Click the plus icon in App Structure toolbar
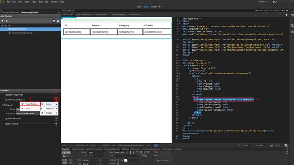Screen dimensions: 294x165 tap(3, 21)
